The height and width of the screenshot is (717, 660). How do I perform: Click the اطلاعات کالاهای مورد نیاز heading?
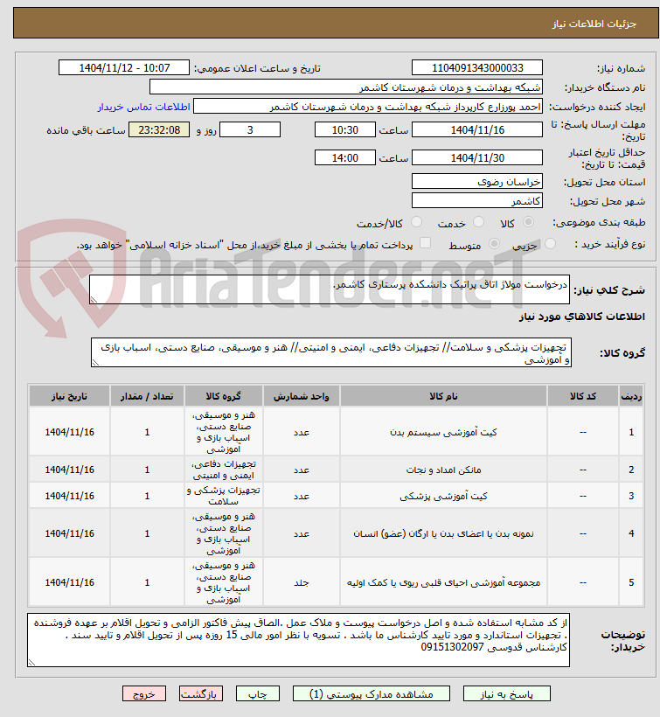[x=582, y=317]
